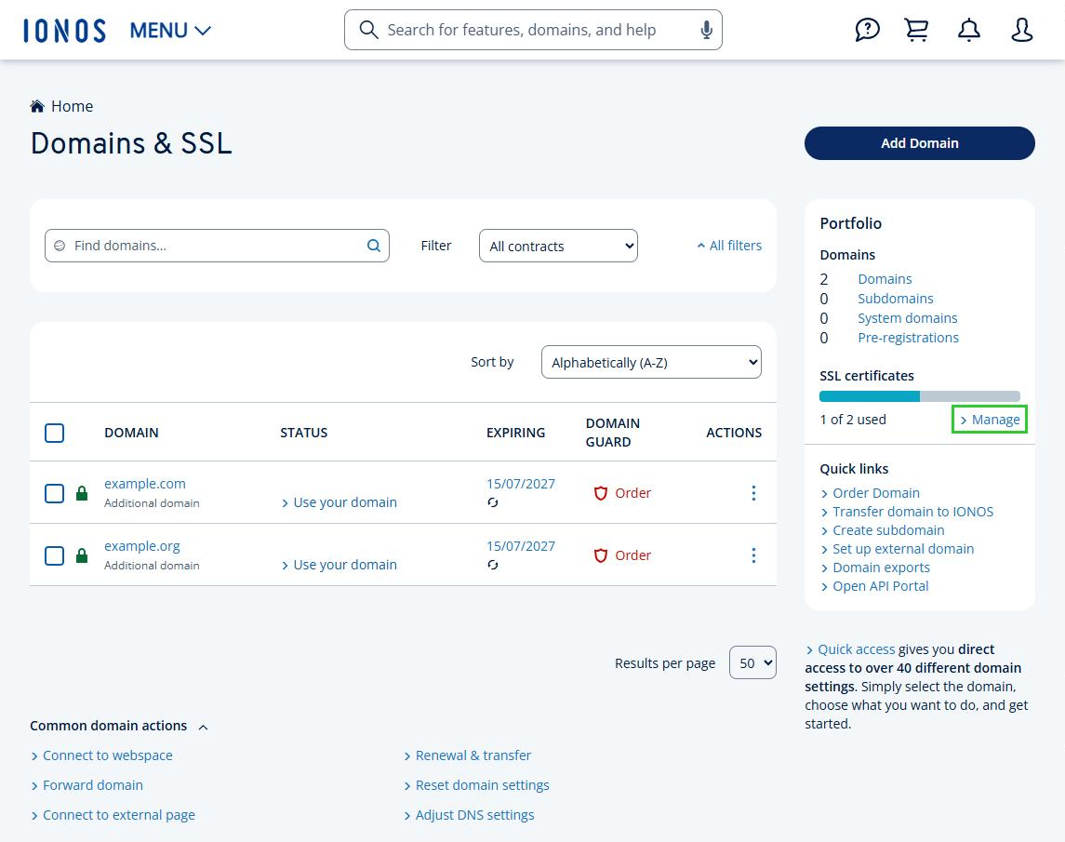The width and height of the screenshot is (1065, 842).
Task: Click Home breadcrumb link
Action: click(72, 106)
